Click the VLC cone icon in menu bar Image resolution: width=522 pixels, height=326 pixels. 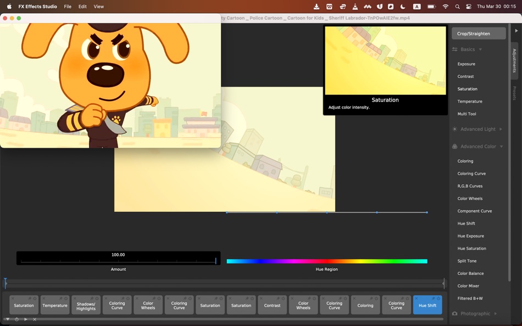tap(354, 7)
